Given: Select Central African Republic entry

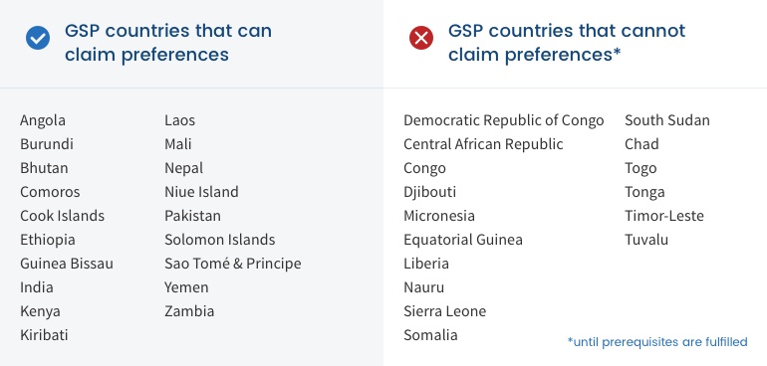Looking at the screenshot, I should (483, 144).
